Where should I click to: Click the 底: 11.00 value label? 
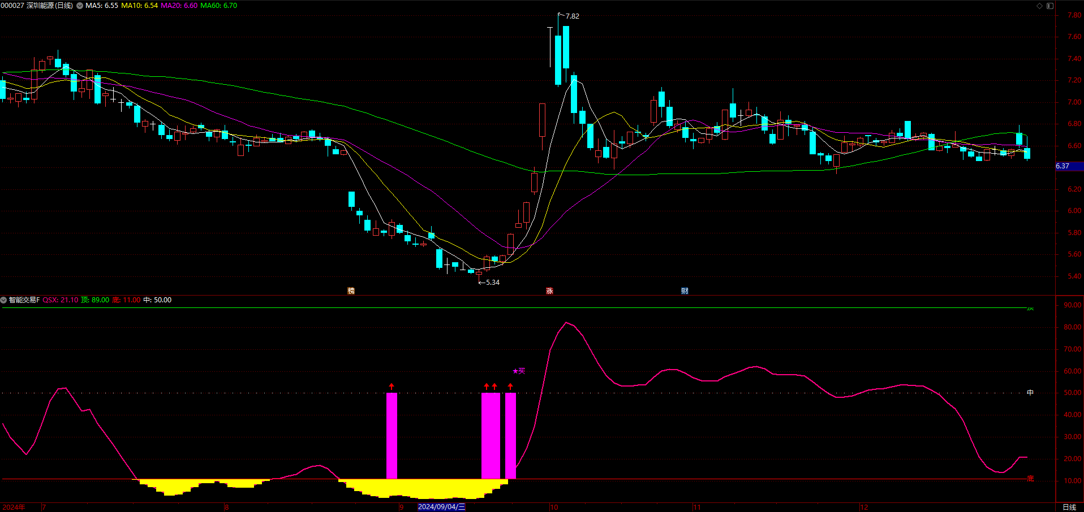(126, 300)
